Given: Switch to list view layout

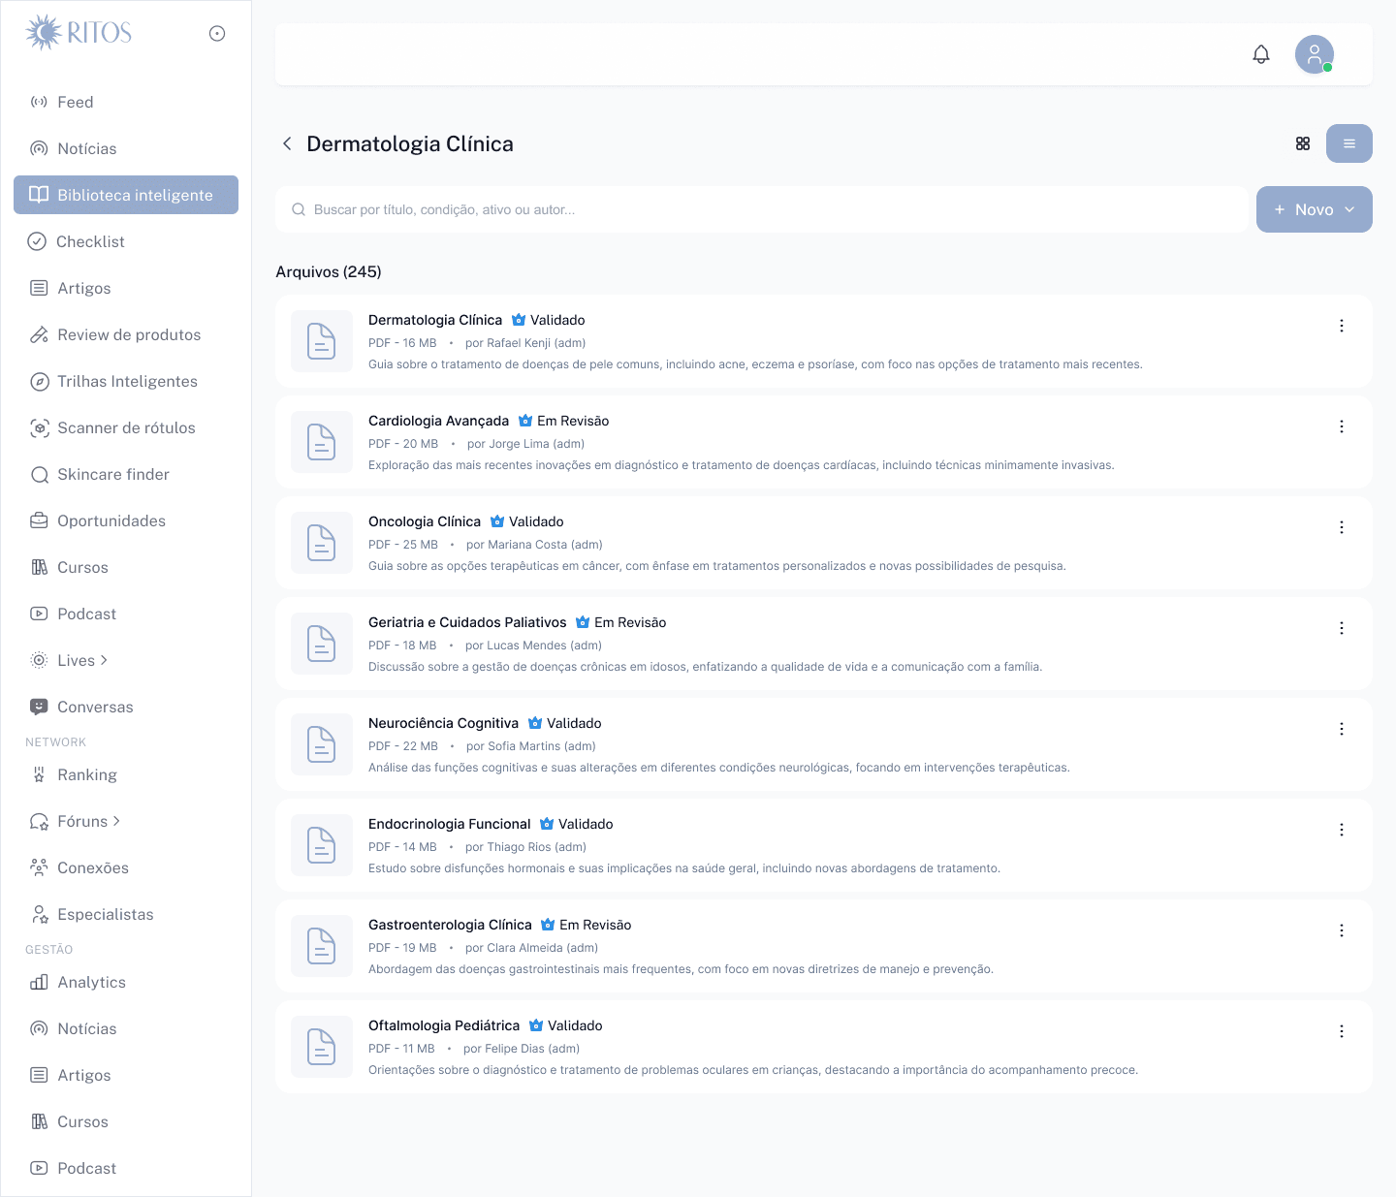Looking at the screenshot, I should click(x=1349, y=143).
